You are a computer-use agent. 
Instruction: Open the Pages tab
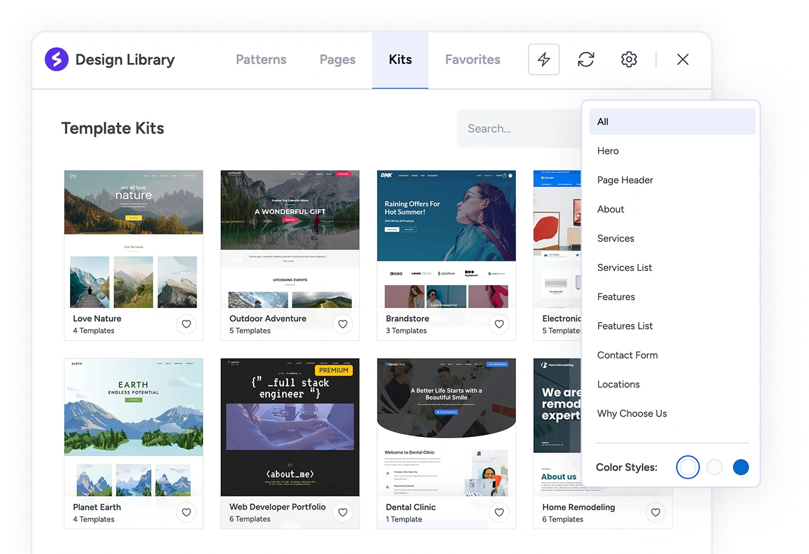click(338, 60)
